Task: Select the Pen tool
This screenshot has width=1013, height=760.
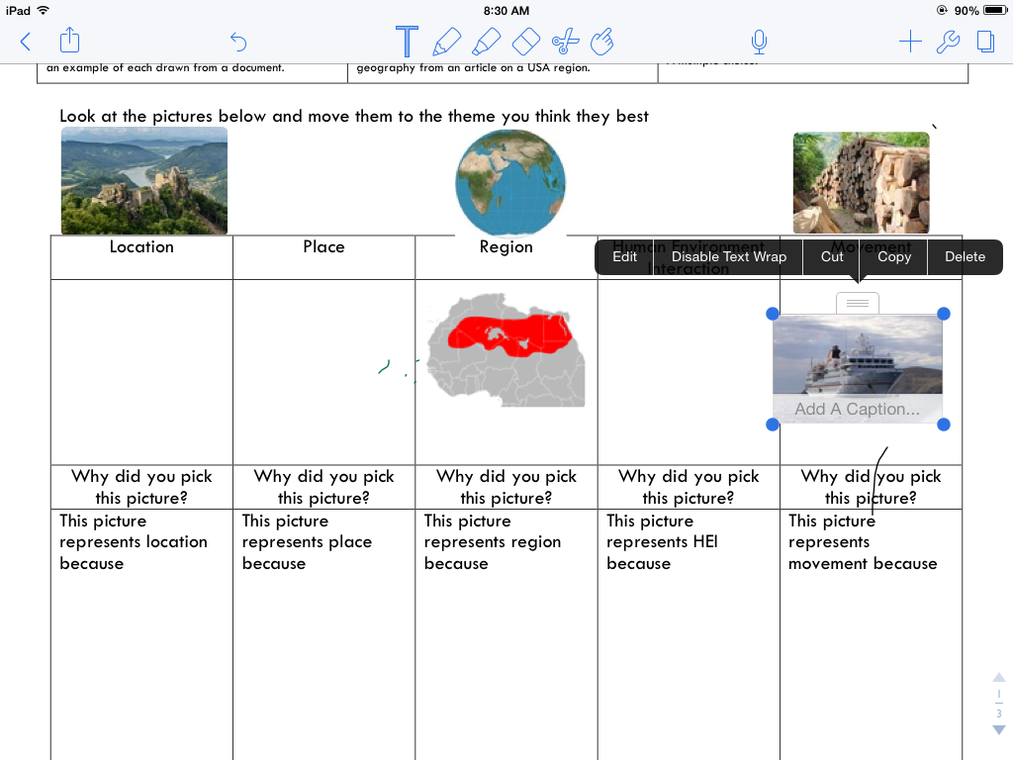Action: 446,42
